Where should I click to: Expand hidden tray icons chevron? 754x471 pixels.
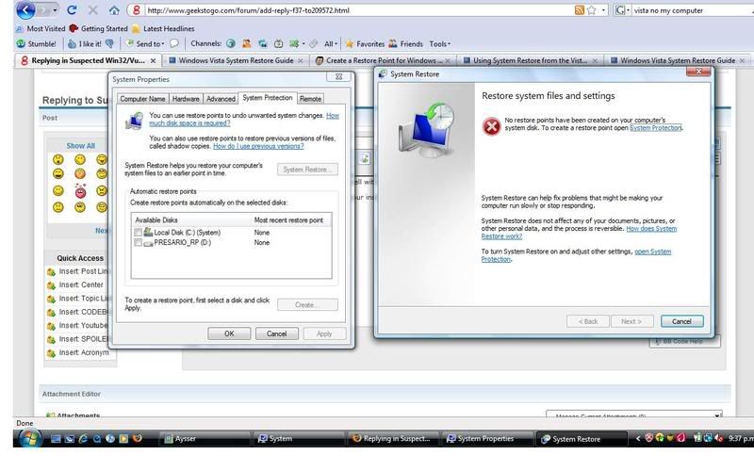[638, 438]
